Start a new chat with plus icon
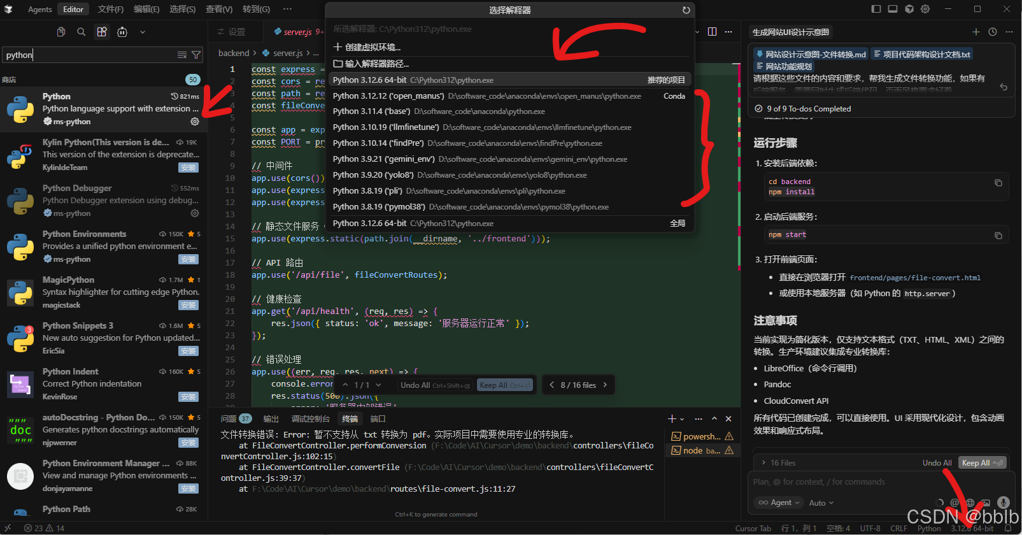Image resolution: width=1022 pixels, height=535 pixels. 976,32
